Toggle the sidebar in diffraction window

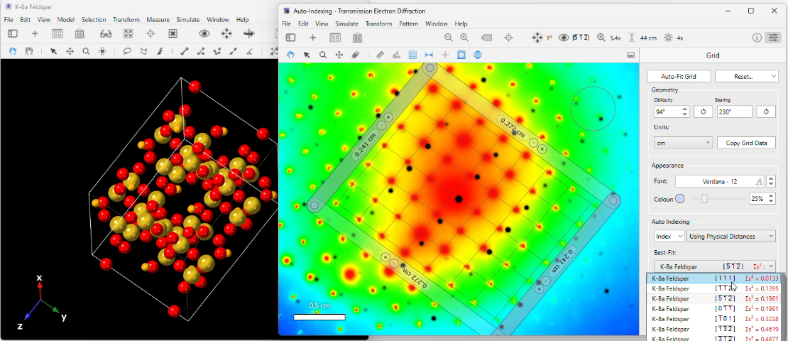click(x=290, y=38)
